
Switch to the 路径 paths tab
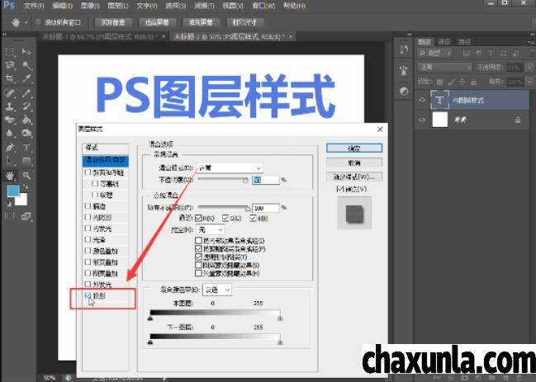(x=464, y=42)
